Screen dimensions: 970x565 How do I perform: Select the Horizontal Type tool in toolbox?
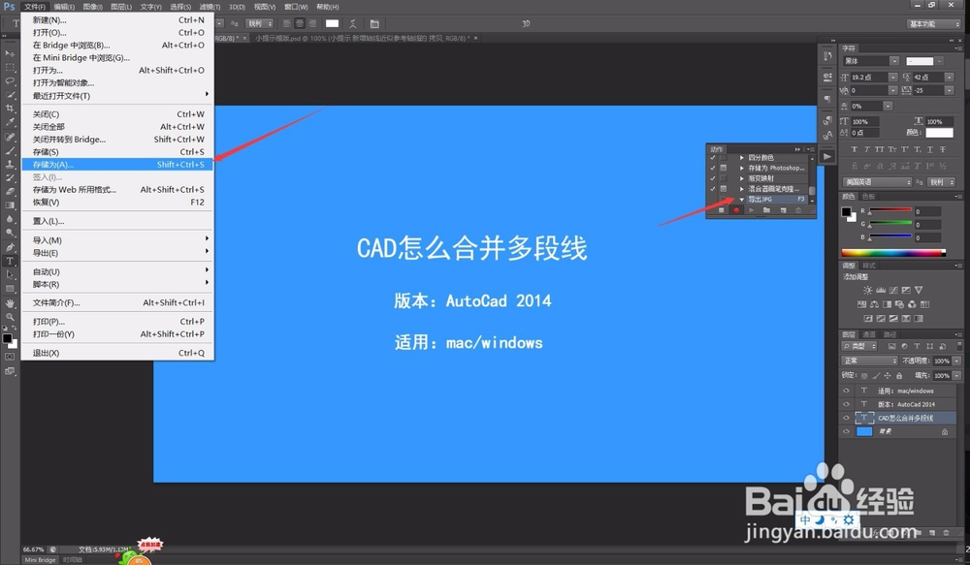[x=10, y=261]
